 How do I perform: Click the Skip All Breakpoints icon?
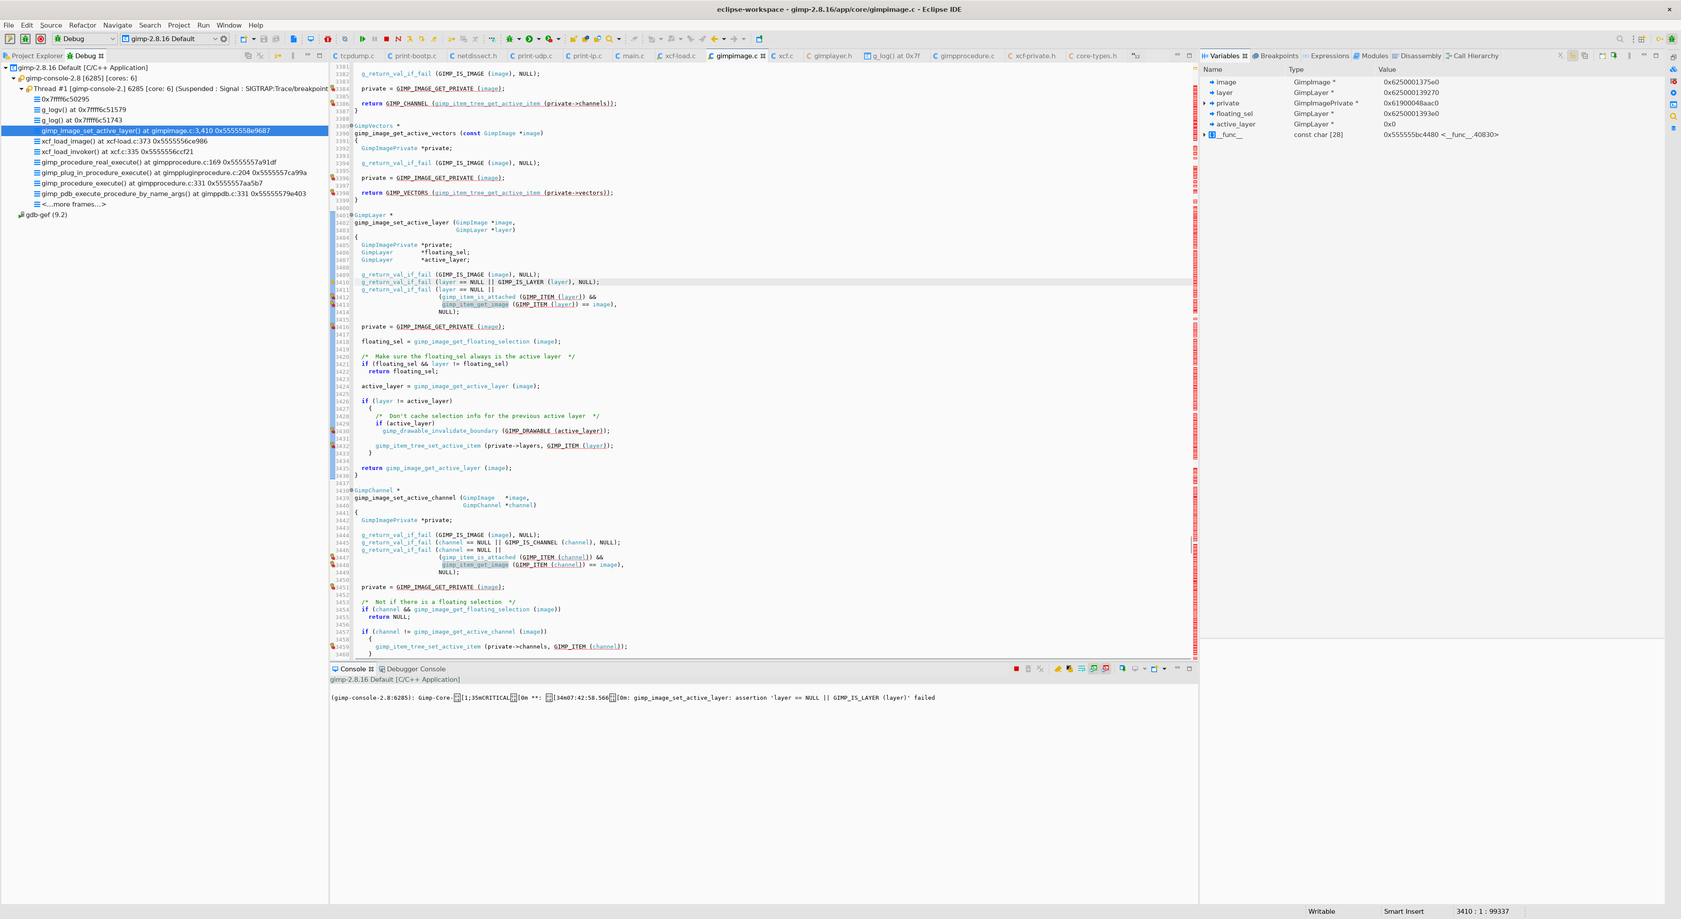tap(345, 39)
